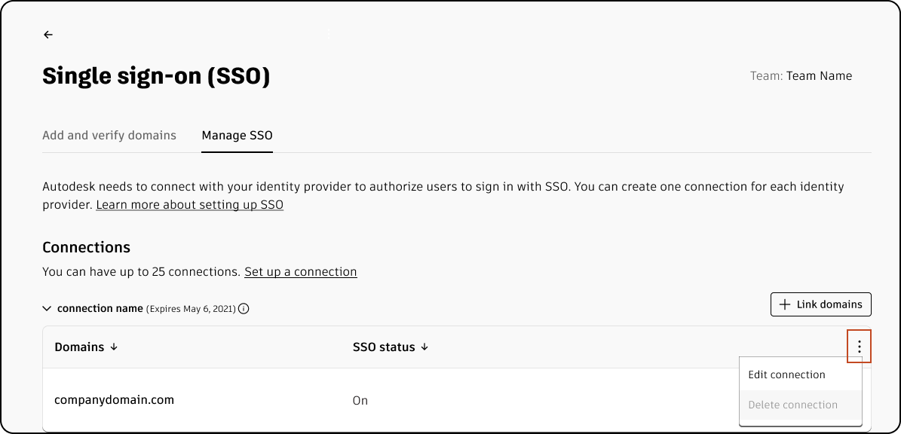This screenshot has width=901, height=434.
Task: Click the Set up a connection link
Action: (300, 271)
